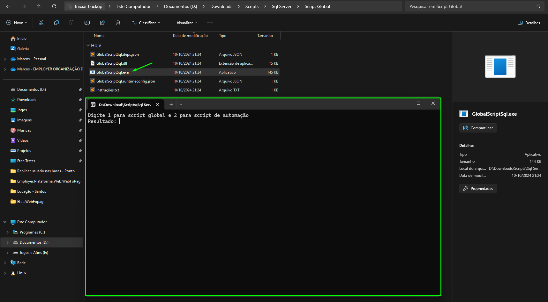Click the Cut scissors icon in toolbar

pos(41,23)
